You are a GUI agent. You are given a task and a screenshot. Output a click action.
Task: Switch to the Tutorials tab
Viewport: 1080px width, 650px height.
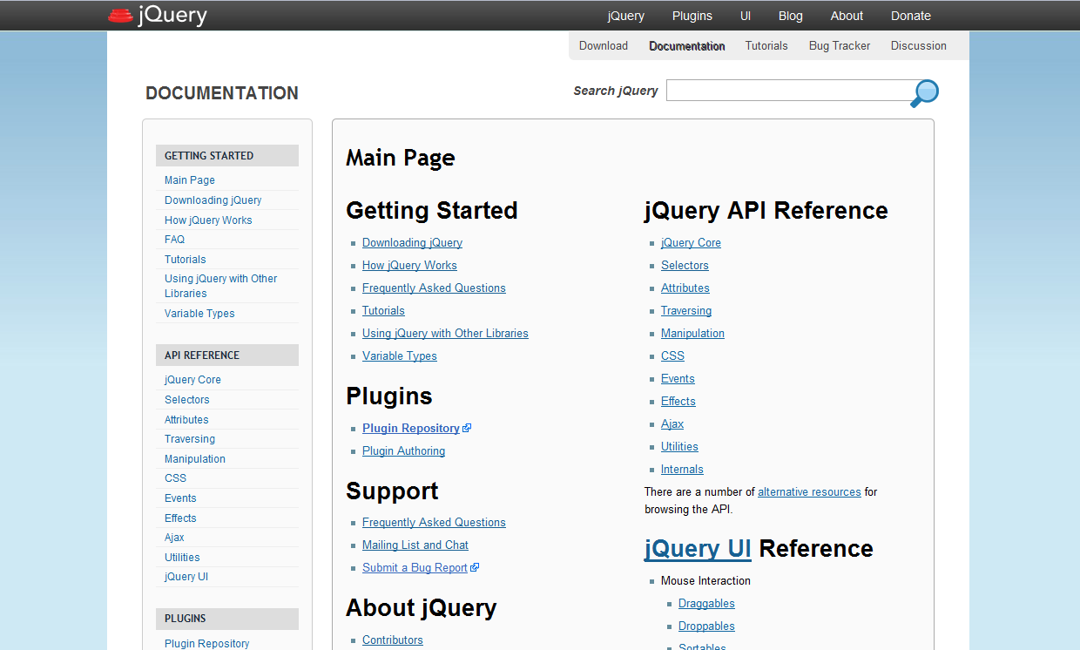coord(766,45)
